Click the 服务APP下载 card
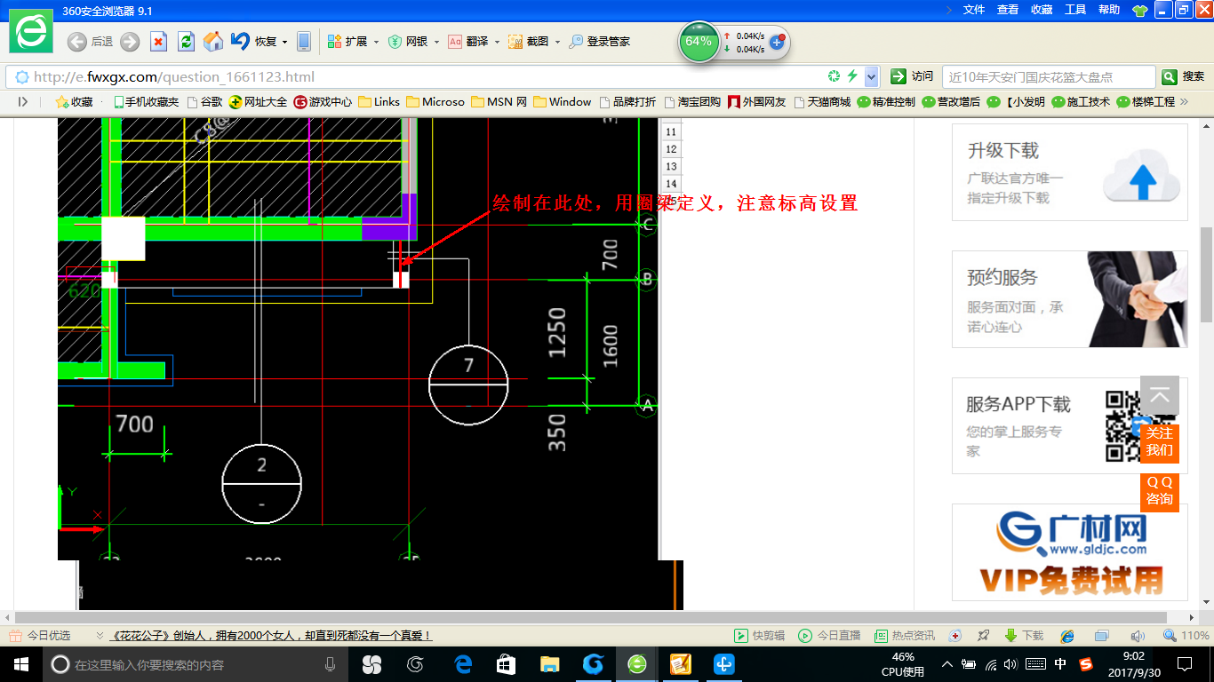Screen dimensions: 1214x682 pyautogui.click(x=1070, y=425)
